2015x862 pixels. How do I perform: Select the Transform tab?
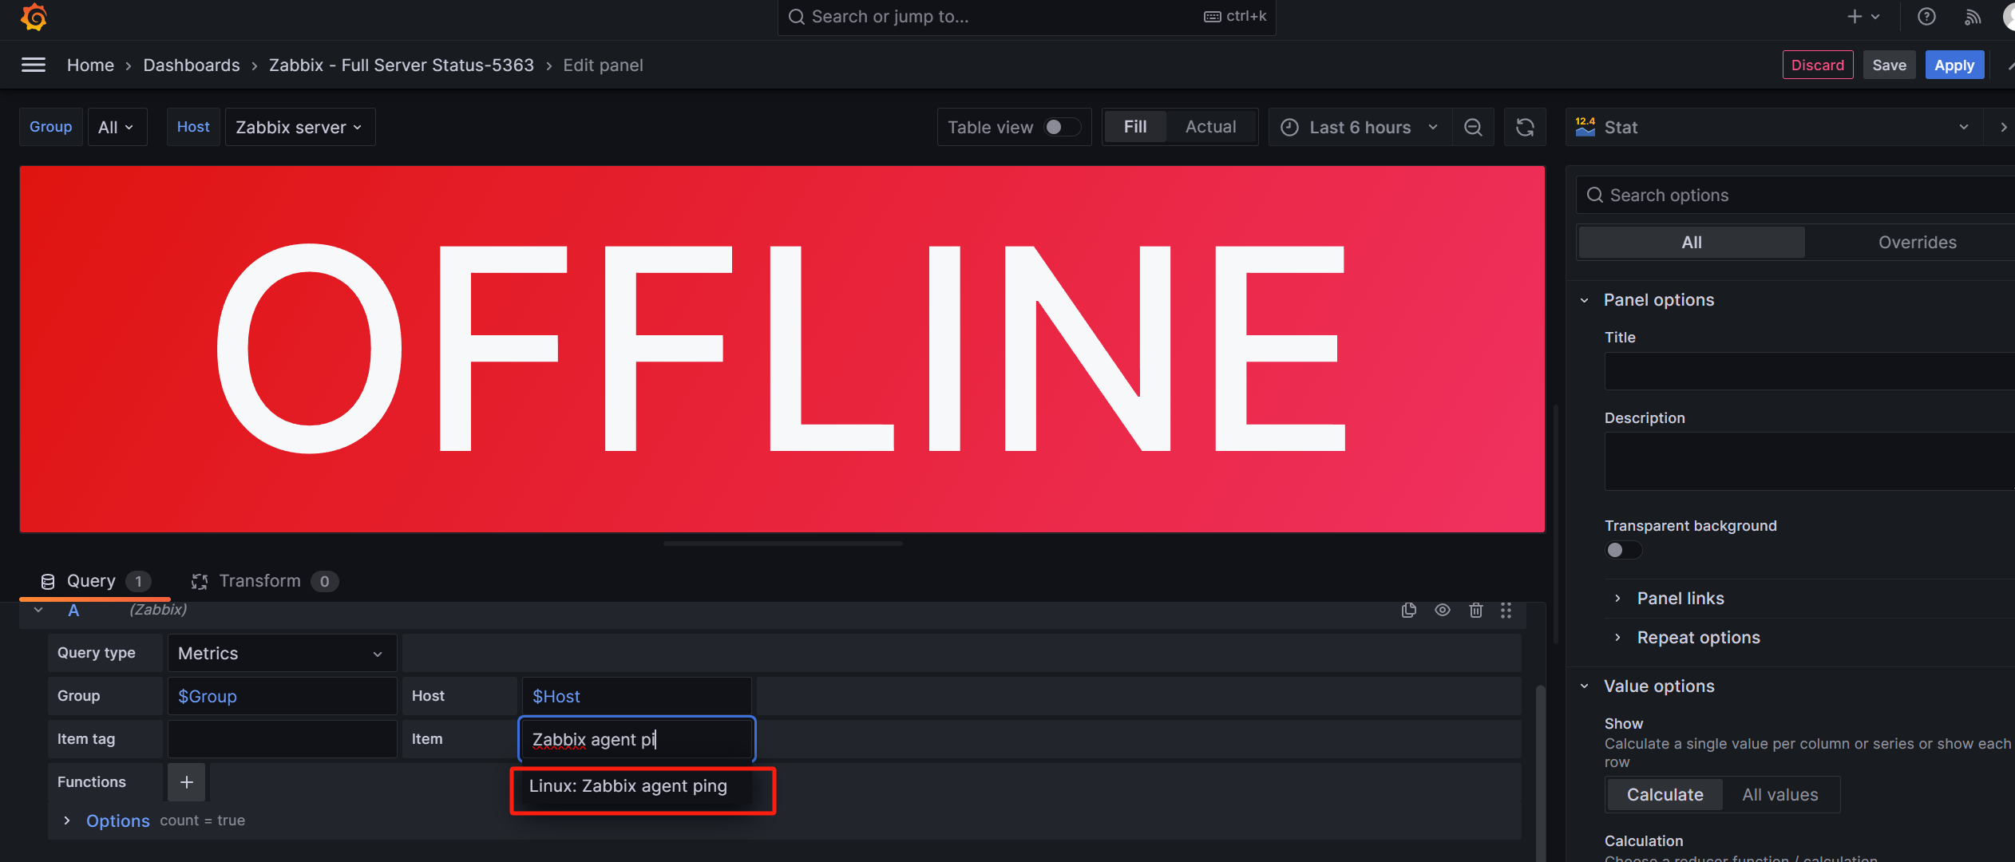coord(259,579)
